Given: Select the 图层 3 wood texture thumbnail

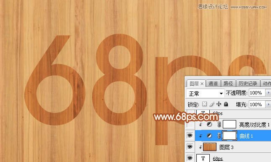Looking at the screenshot, I should coord(210,147).
